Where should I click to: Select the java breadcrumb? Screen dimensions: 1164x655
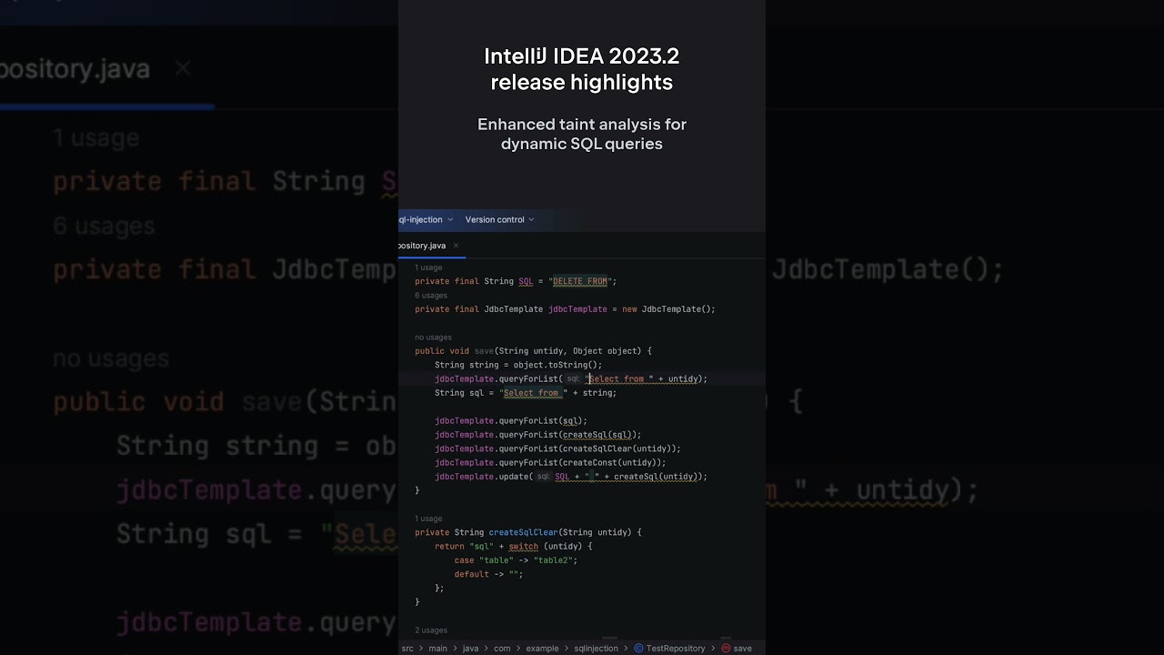click(x=470, y=649)
